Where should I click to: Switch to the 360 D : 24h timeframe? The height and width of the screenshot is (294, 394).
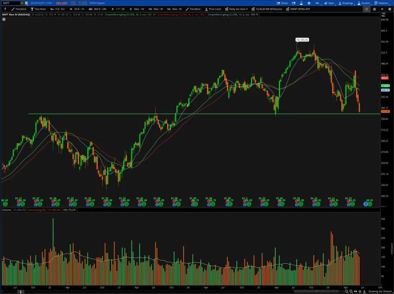pyautogui.click(x=98, y=9)
